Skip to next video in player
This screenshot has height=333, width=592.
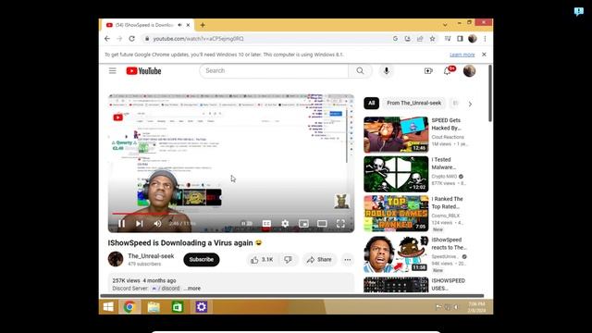pos(140,224)
